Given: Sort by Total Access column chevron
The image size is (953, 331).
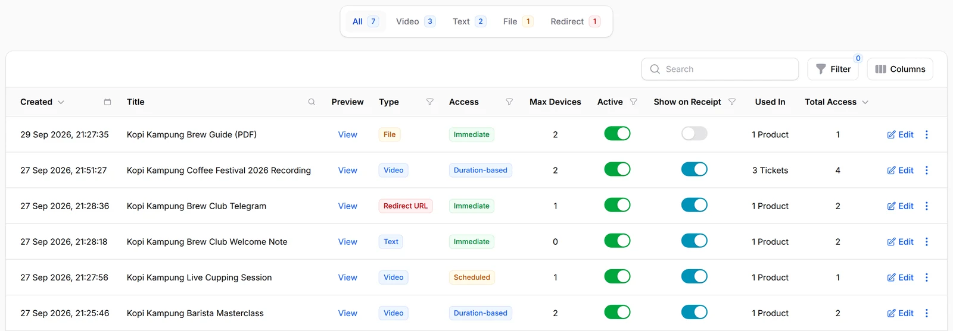Looking at the screenshot, I should coord(865,102).
